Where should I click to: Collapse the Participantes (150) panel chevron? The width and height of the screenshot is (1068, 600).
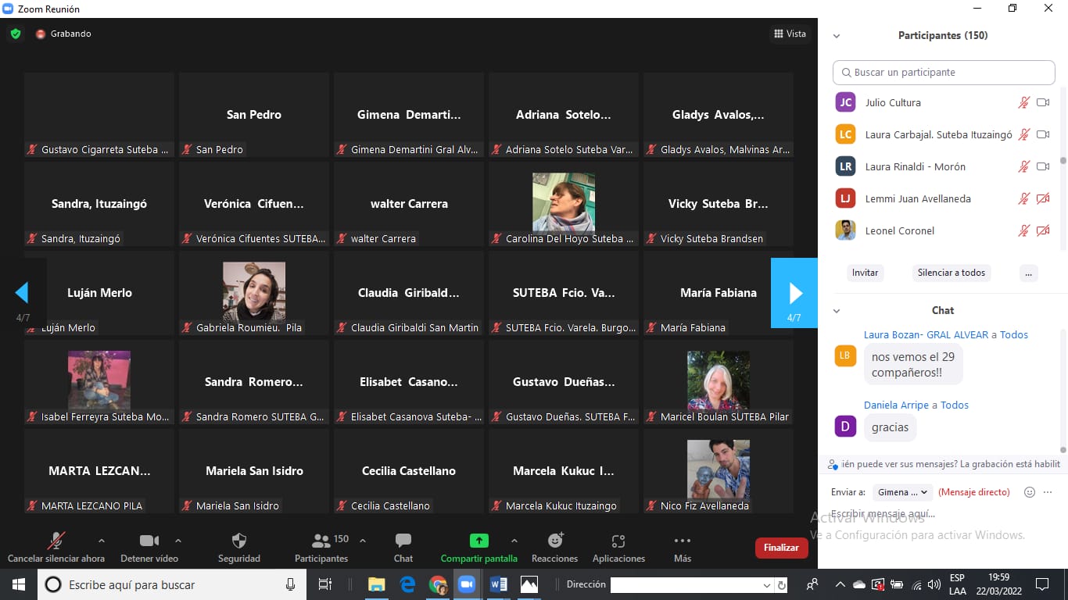pyautogui.click(x=837, y=36)
